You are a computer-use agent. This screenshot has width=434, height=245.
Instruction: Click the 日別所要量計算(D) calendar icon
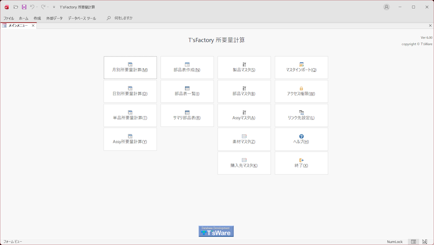click(130, 88)
